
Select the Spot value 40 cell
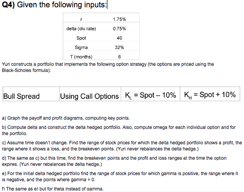click(x=119, y=38)
